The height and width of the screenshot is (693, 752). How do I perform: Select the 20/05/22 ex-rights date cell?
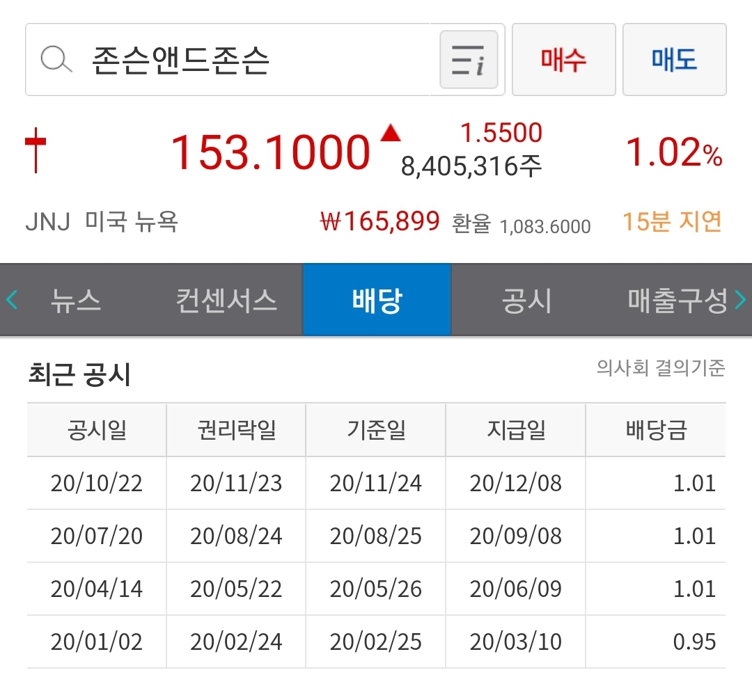coord(237,589)
